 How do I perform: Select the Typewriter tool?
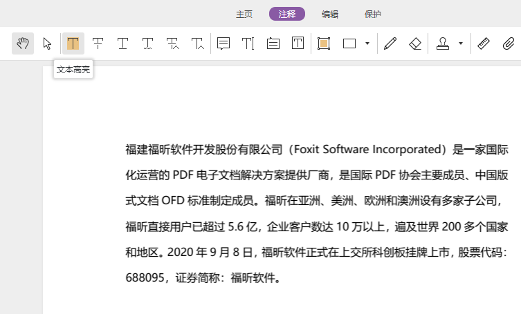[248, 43]
